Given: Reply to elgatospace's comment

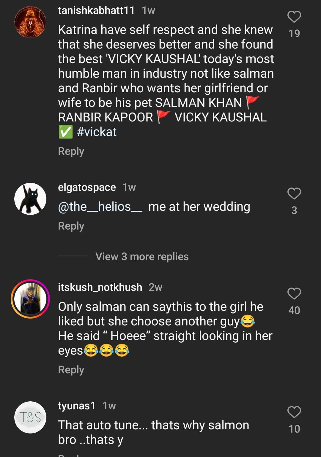Looking at the screenshot, I should [71, 226].
